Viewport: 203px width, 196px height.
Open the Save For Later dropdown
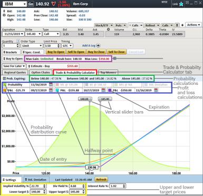pos(14,66)
